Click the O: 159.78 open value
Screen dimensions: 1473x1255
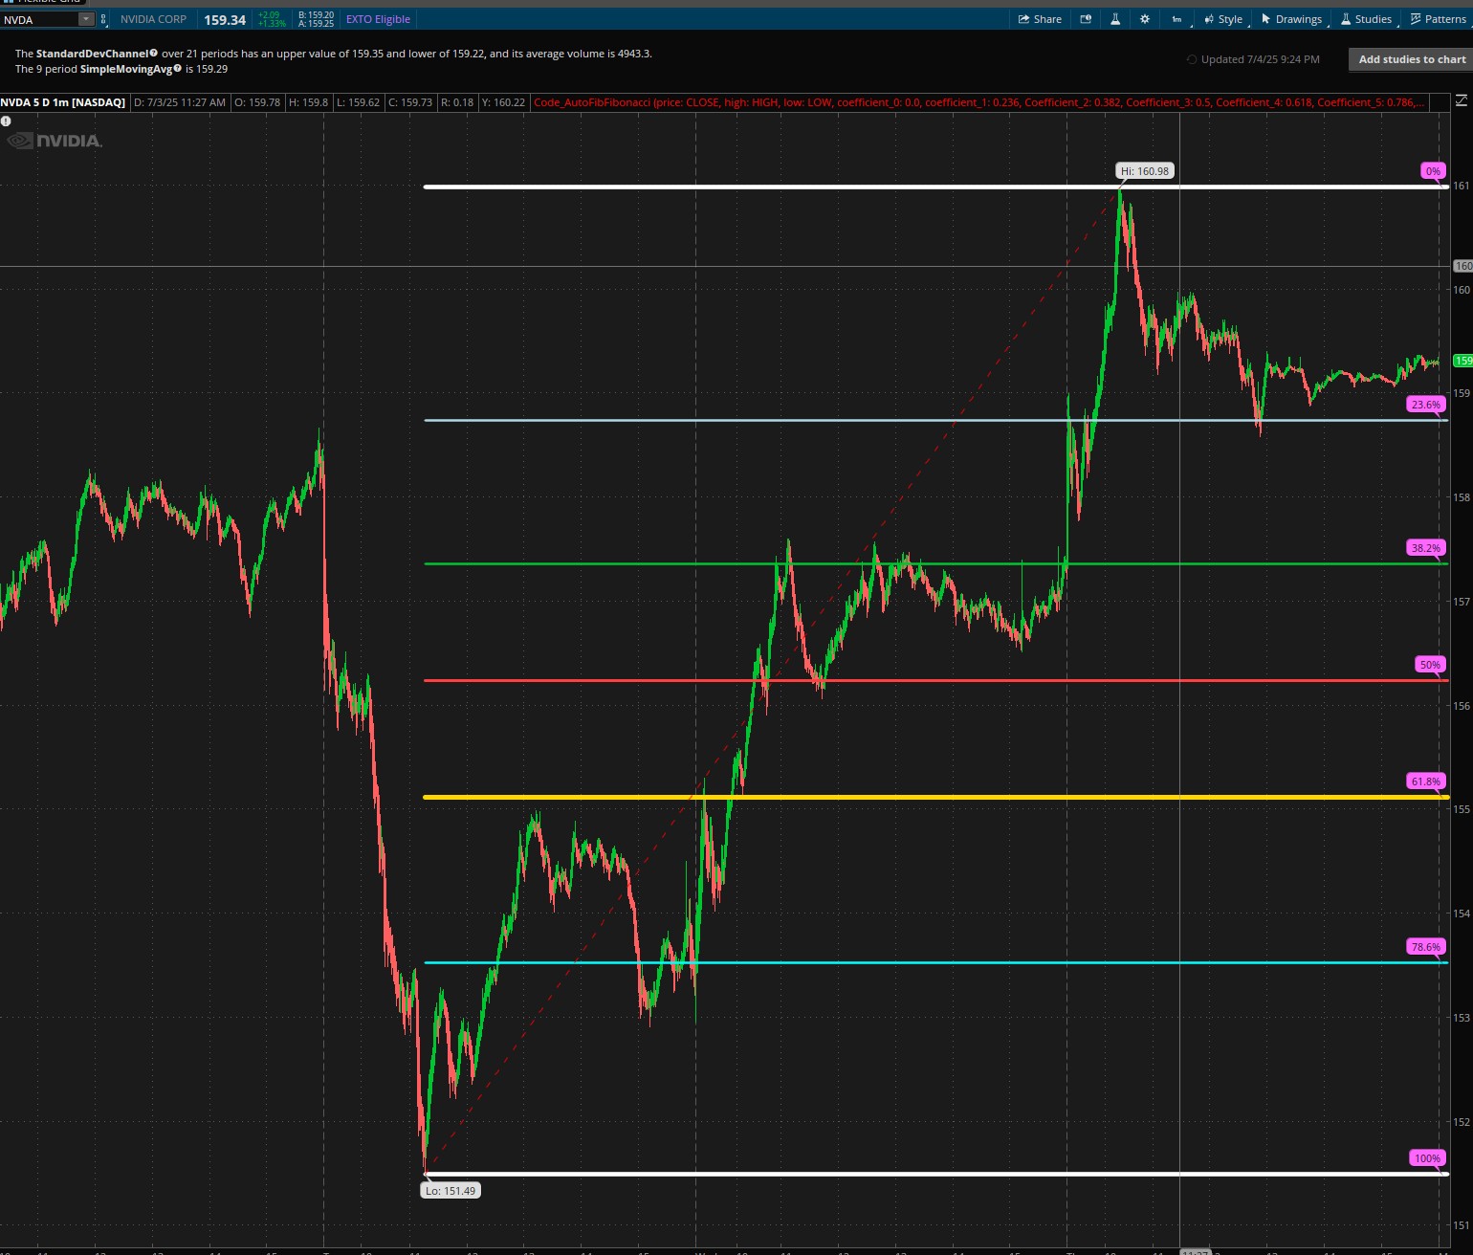[257, 102]
